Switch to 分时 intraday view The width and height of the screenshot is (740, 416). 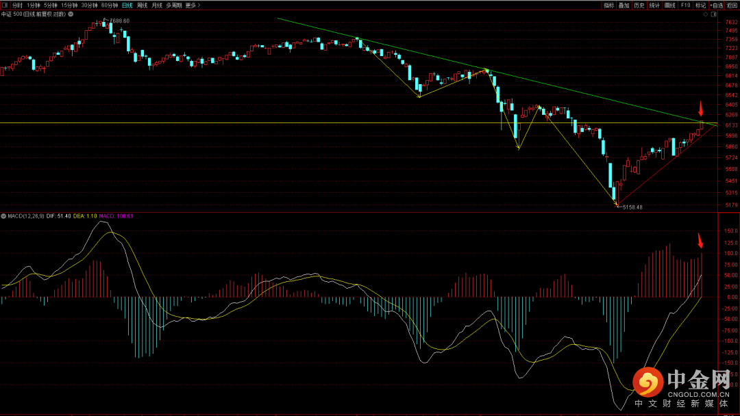(17, 5)
